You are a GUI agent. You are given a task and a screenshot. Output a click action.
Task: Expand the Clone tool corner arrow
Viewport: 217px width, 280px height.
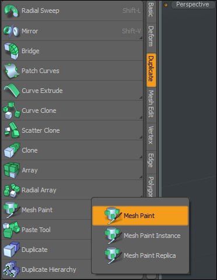141,157
